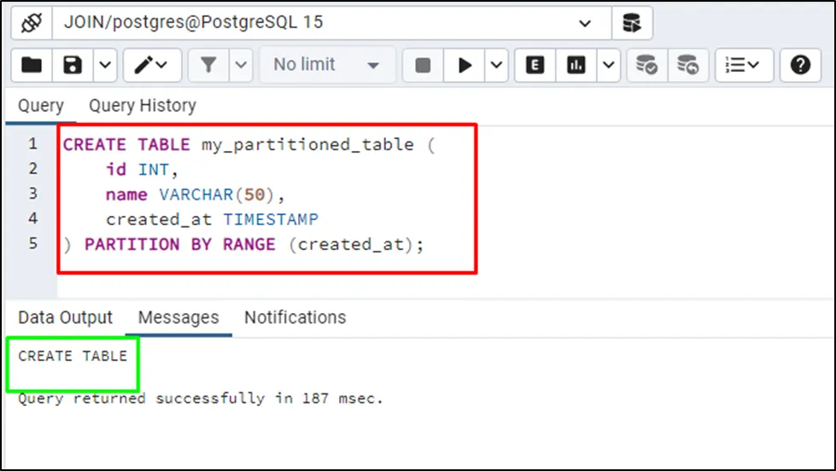Open query tool help

point(800,65)
